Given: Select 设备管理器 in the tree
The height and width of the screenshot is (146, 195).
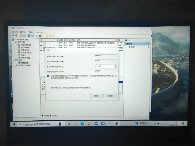Looking at the screenshot, I should (25, 58).
